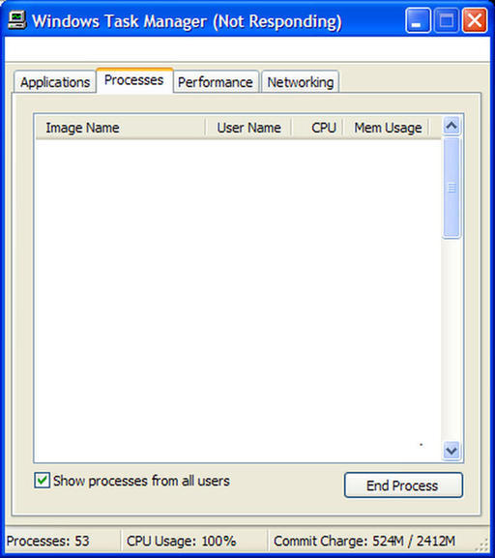Sort by Mem Usage column header

pyautogui.click(x=386, y=128)
